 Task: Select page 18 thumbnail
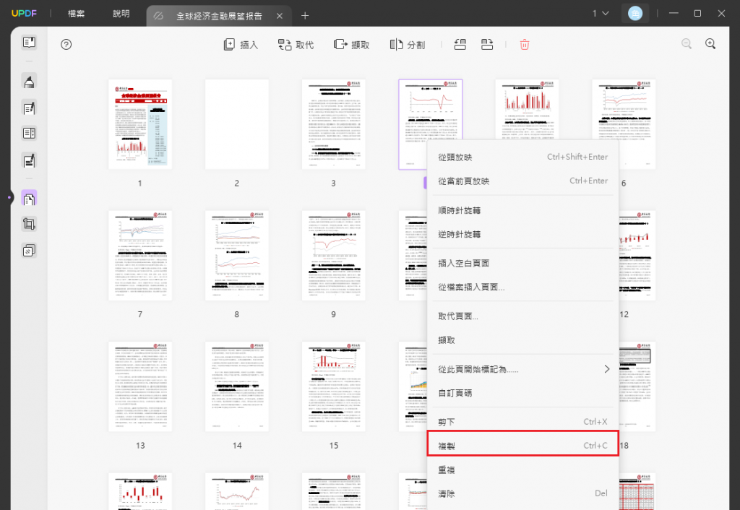point(637,386)
